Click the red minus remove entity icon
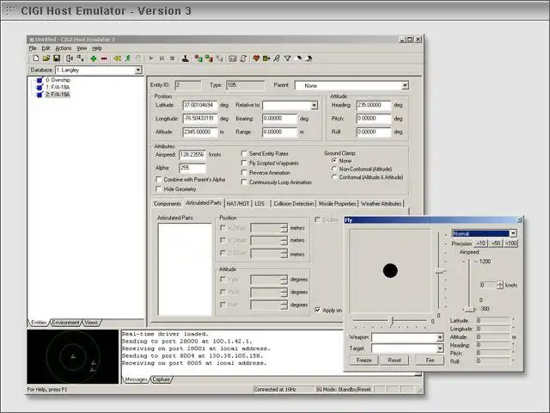Viewport: 550px width, 413px height. [104, 59]
